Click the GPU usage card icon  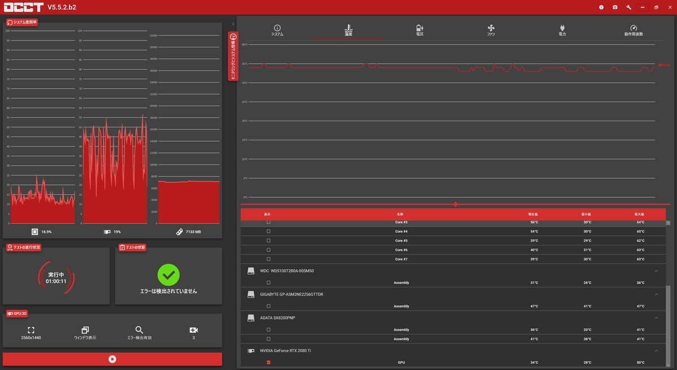[107, 231]
